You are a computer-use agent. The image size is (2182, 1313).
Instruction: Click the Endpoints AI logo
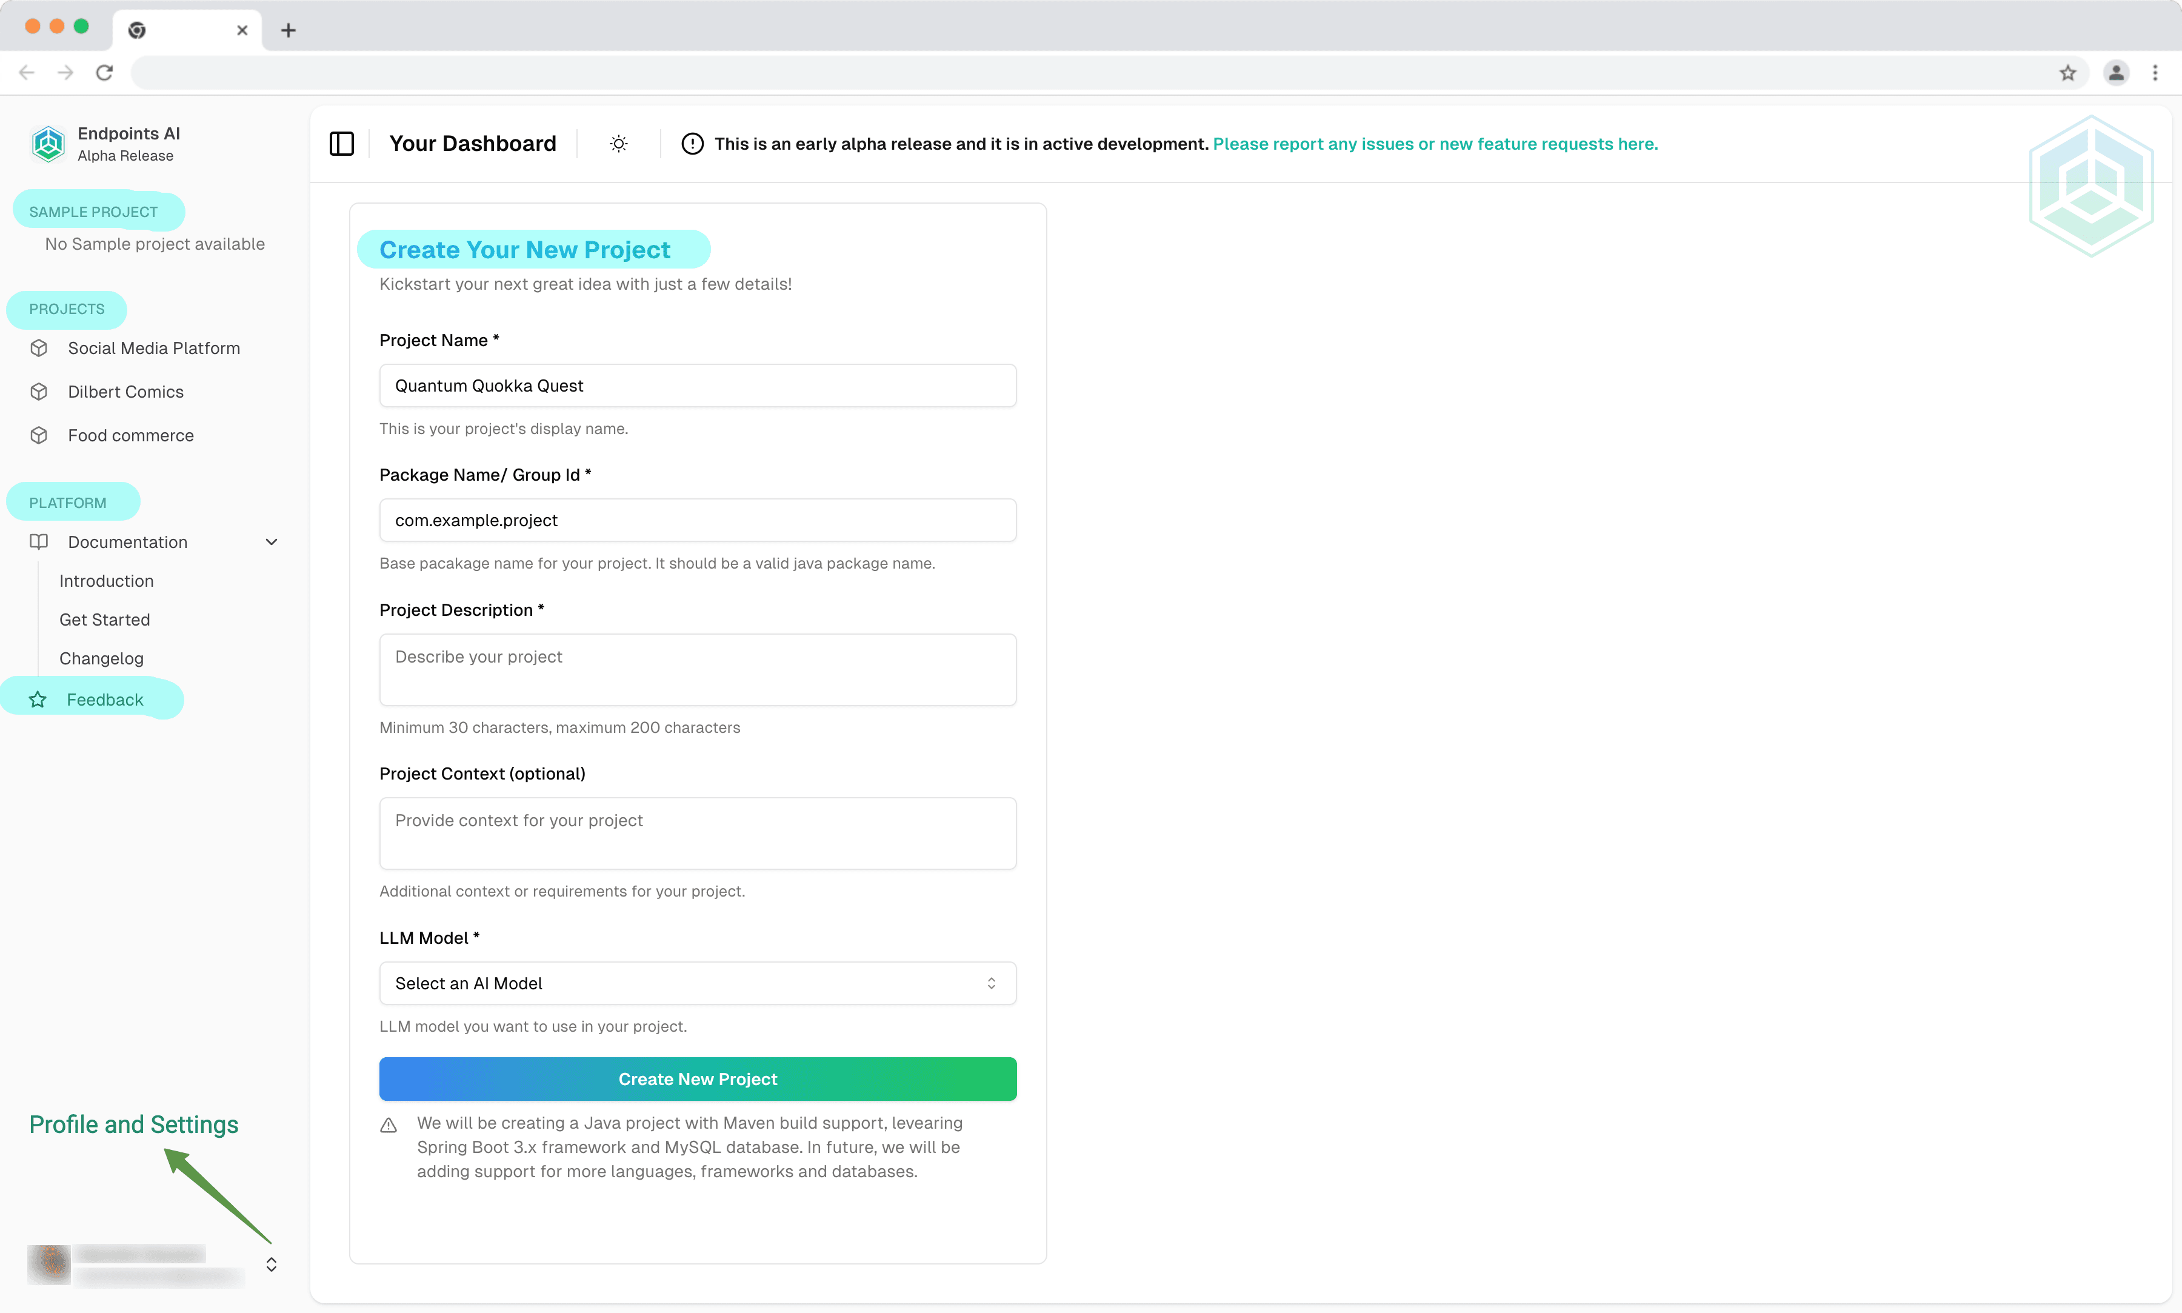click(48, 143)
